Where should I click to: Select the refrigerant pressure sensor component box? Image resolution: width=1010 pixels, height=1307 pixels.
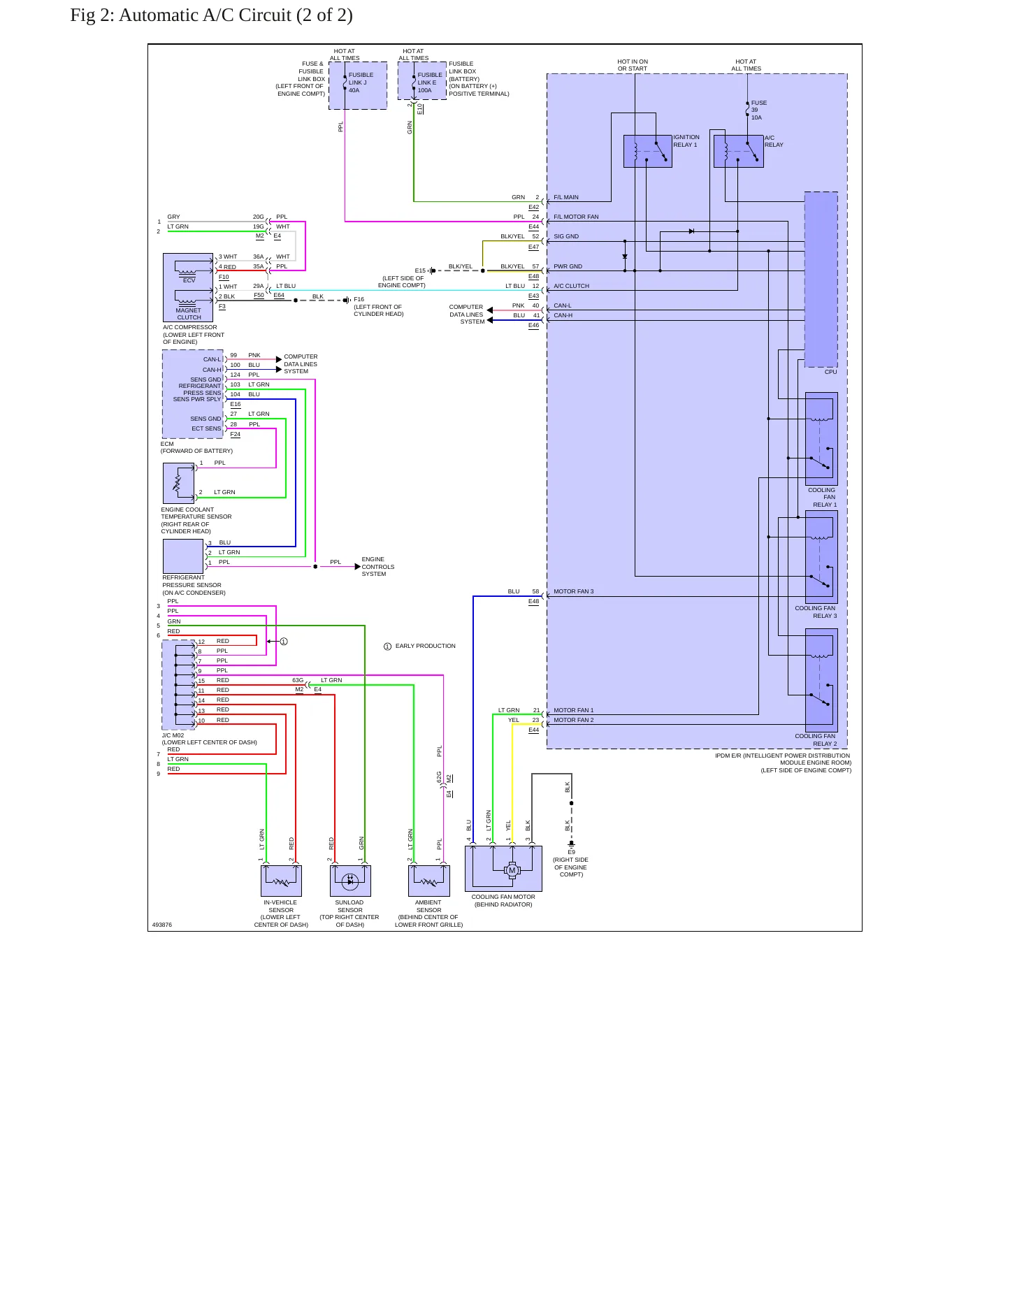[x=183, y=556]
